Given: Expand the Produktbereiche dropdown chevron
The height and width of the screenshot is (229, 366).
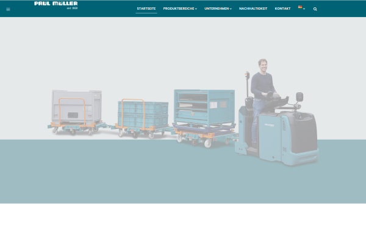Looking at the screenshot, I should [196, 9].
